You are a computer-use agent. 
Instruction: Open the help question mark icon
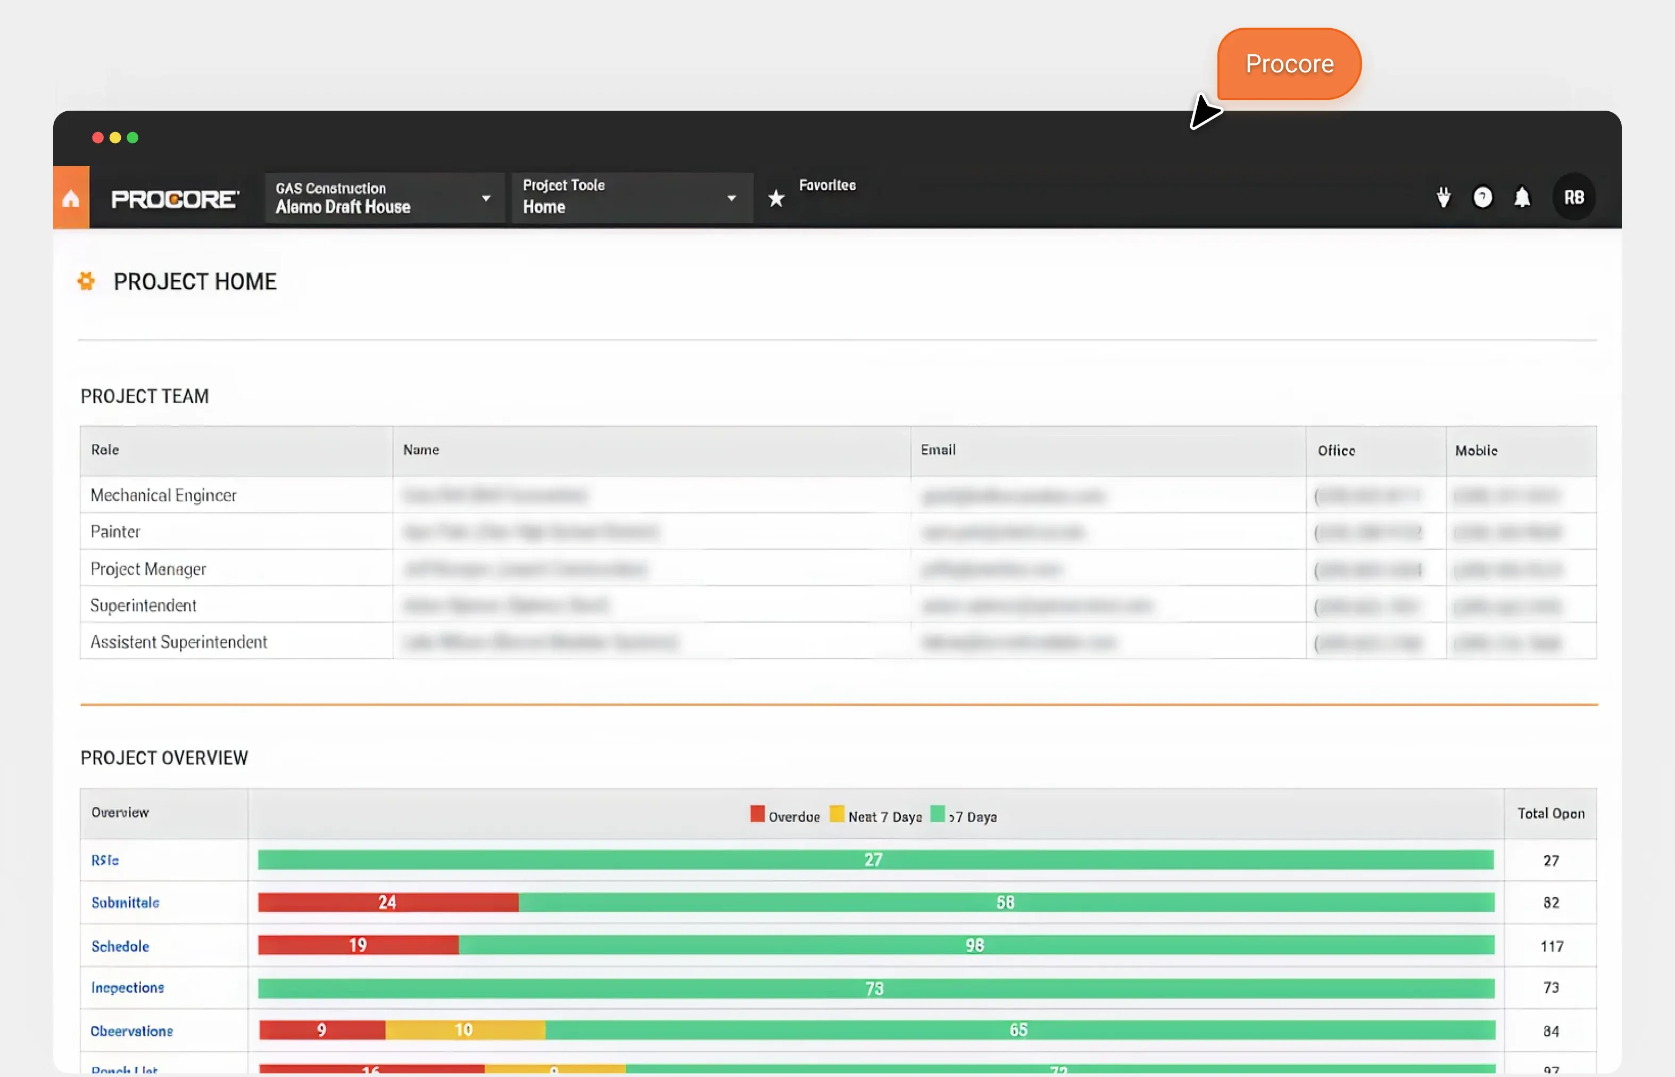click(1483, 198)
